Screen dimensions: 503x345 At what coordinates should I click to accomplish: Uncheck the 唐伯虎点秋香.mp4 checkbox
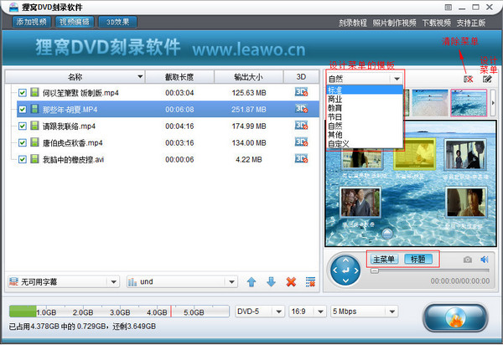pyautogui.click(x=22, y=143)
